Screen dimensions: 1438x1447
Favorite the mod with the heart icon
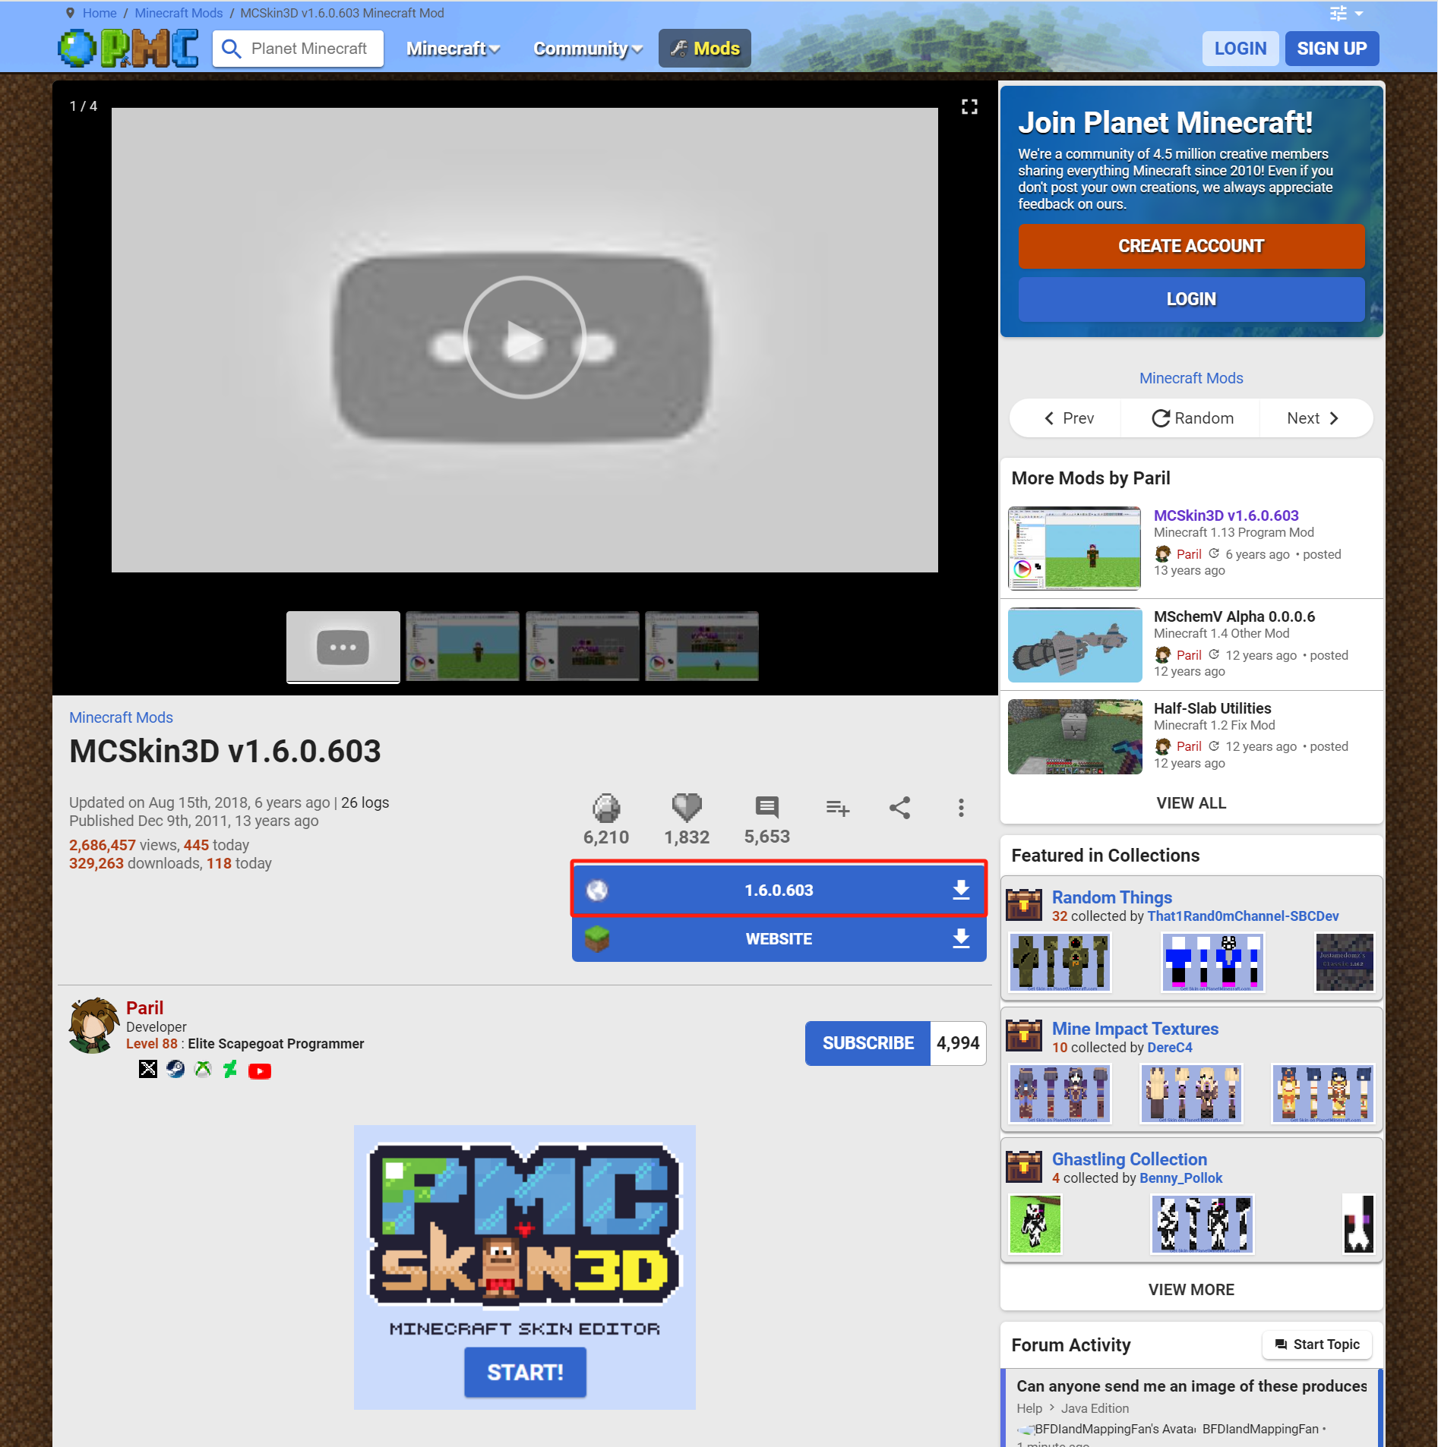pyautogui.click(x=687, y=808)
